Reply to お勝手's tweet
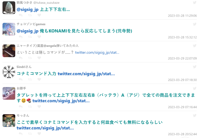Viewport: 198px width, 138px height. point(21,107)
